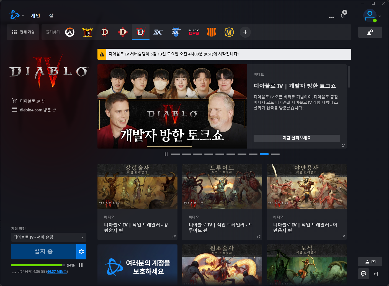Open the 게임 버전 dropdown
Viewport: 389px width, 286px height.
coord(49,237)
